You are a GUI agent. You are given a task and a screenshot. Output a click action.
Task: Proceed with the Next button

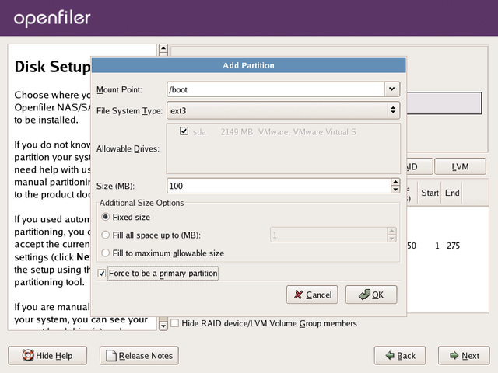pyautogui.click(x=463, y=356)
